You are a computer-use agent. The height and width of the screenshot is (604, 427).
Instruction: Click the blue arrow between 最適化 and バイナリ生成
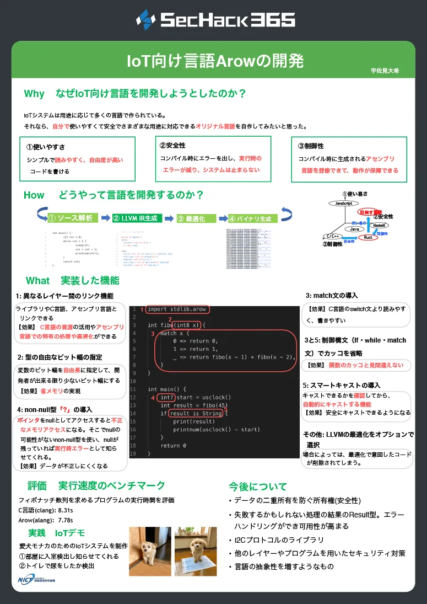(x=223, y=218)
